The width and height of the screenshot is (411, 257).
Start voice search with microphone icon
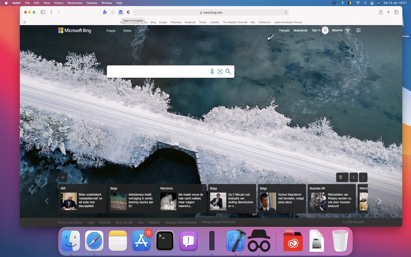pyautogui.click(x=212, y=71)
